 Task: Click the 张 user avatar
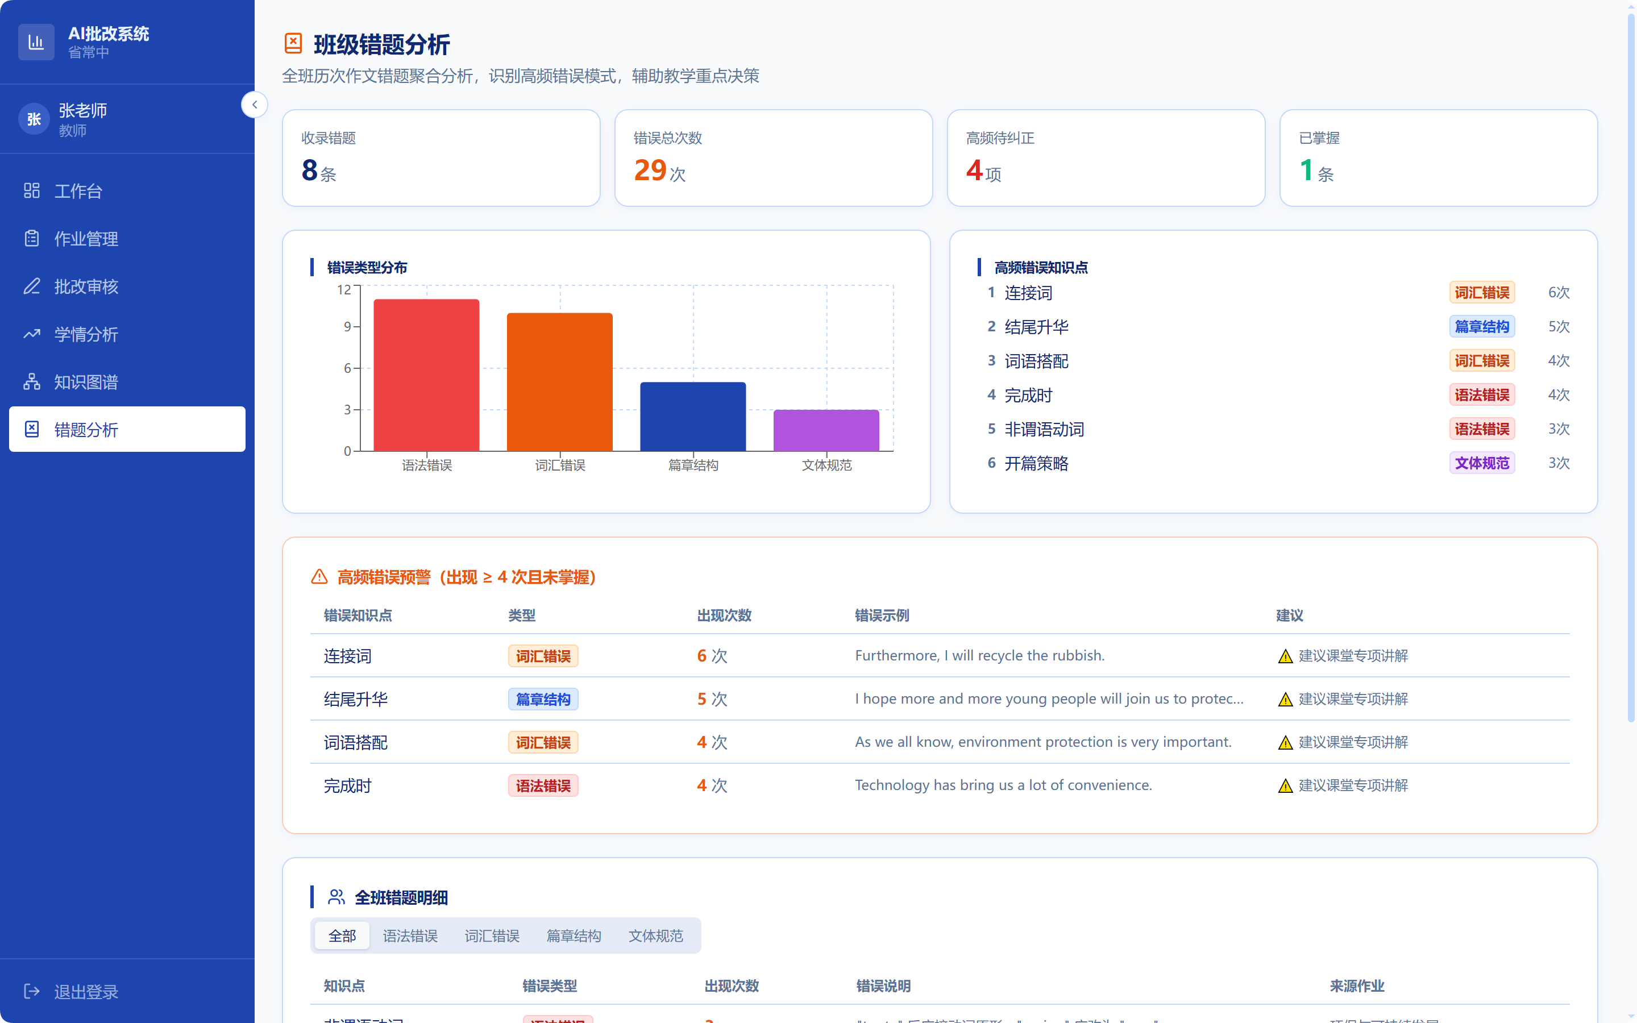[x=34, y=119]
